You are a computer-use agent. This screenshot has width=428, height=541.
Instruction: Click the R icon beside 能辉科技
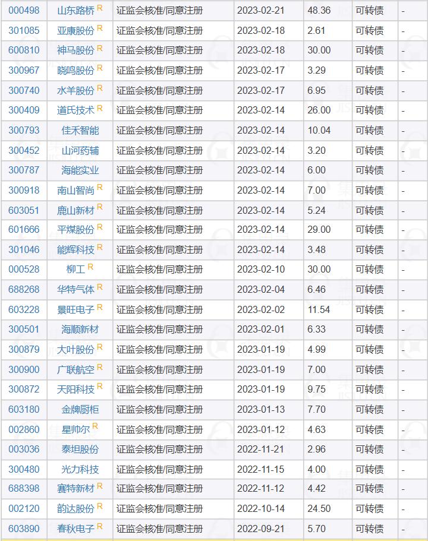point(100,247)
